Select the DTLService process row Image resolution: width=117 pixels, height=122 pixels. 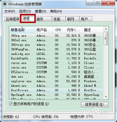(56, 72)
